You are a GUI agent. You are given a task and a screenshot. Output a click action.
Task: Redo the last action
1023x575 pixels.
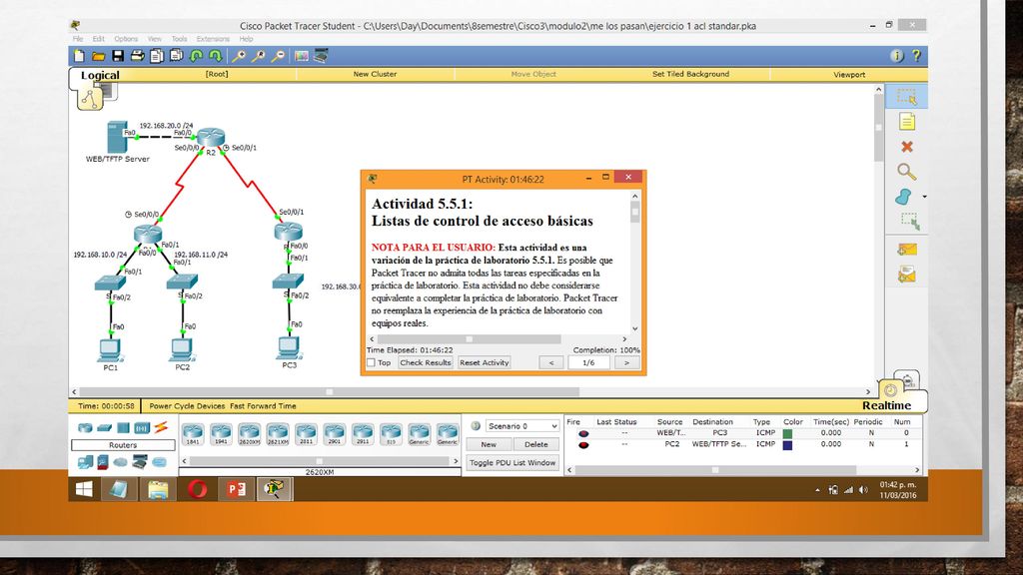tap(216, 56)
